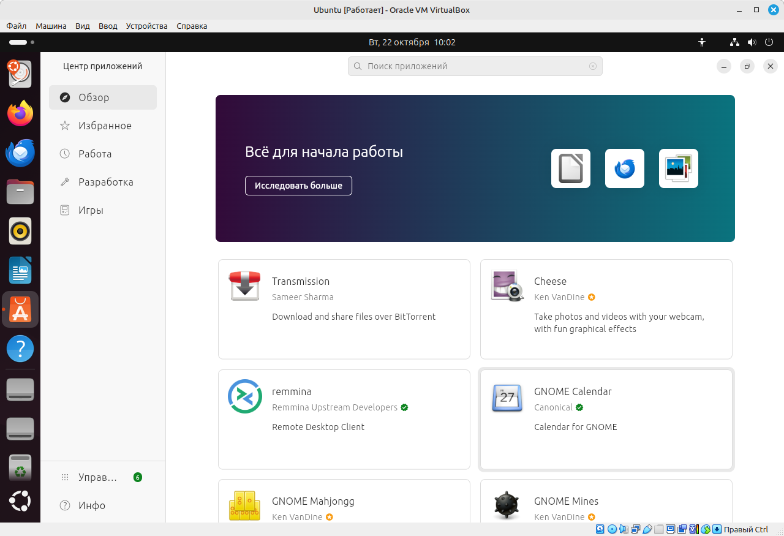
Task: Click the network icon in top bar
Action: pyautogui.click(x=734, y=42)
